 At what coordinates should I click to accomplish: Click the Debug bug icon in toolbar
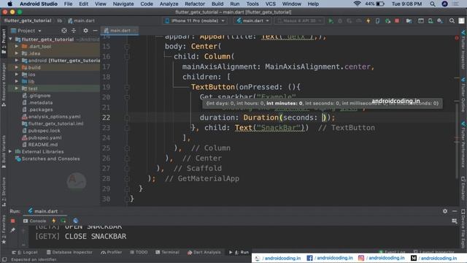coord(340,21)
